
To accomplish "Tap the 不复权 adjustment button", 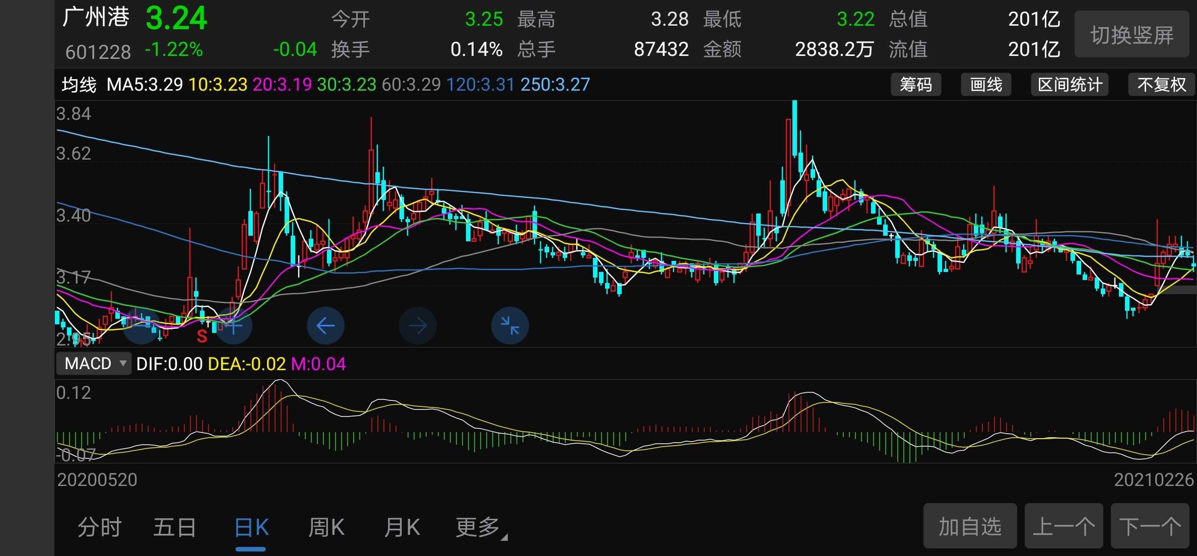I will (1161, 85).
